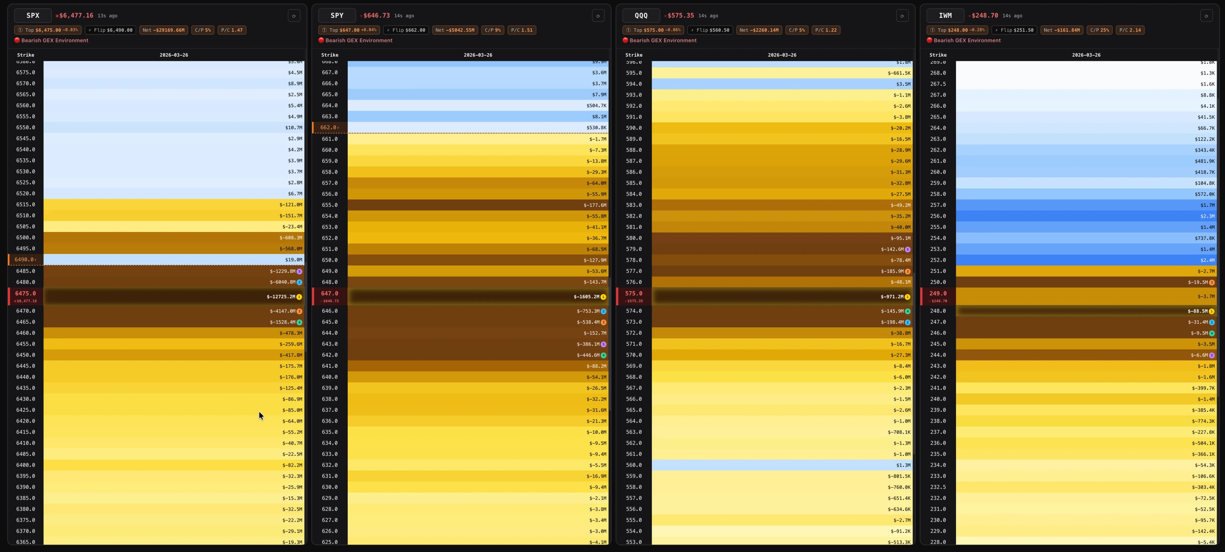The image size is (1225, 552).
Task: Click rank 1 badge on SPX 6475.0 row
Action: pos(299,297)
